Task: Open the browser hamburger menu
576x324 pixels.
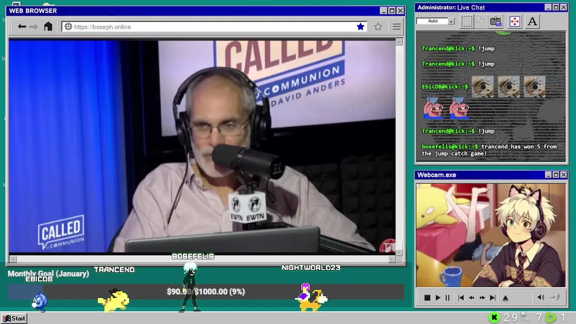Action: (396, 27)
